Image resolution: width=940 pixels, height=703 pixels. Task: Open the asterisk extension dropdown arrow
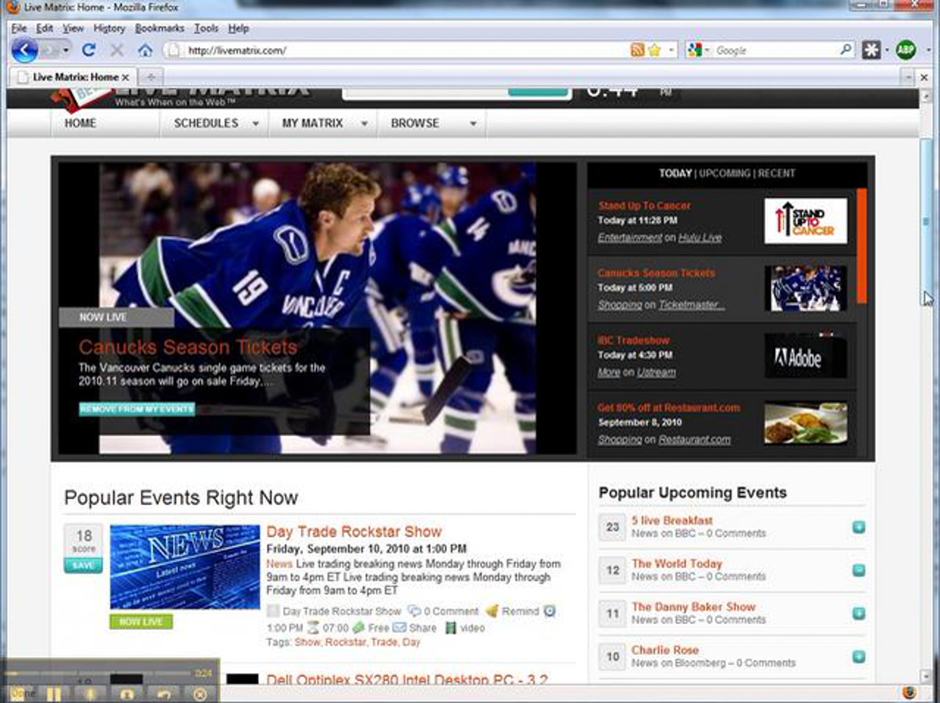point(887,50)
